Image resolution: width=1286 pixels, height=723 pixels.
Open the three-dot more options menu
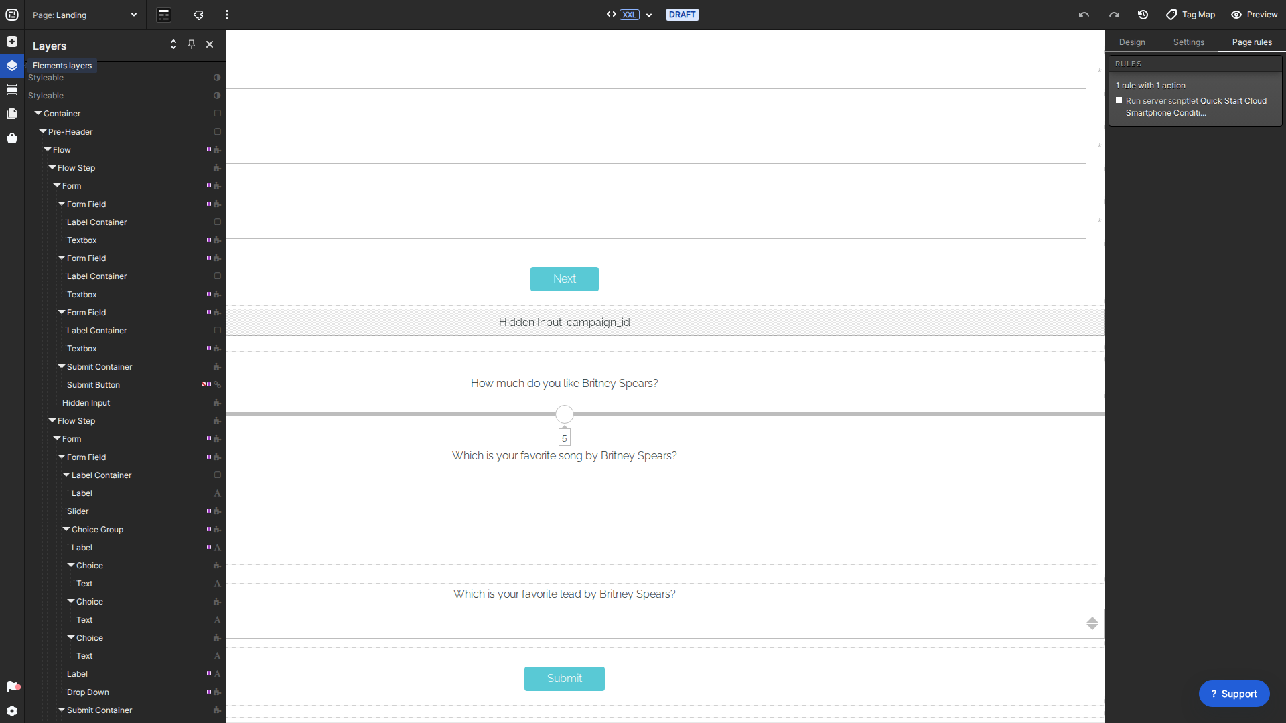(x=227, y=15)
